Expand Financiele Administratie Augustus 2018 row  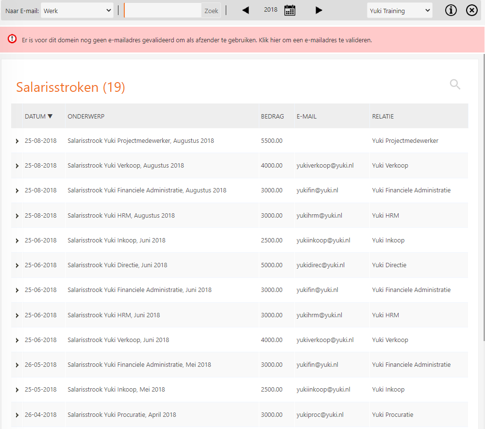click(x=17, y=190)
